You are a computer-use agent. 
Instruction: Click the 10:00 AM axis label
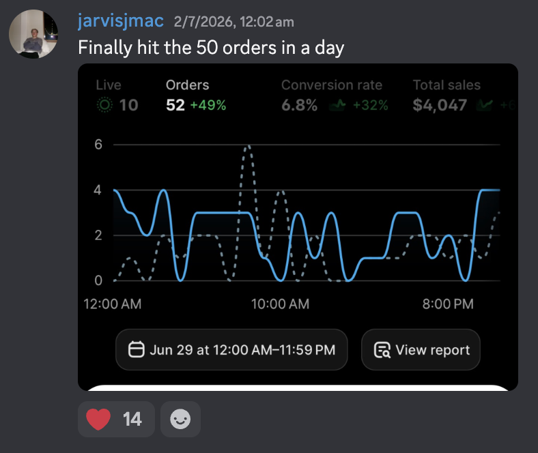pyautogui.click(x=280, y=304)
